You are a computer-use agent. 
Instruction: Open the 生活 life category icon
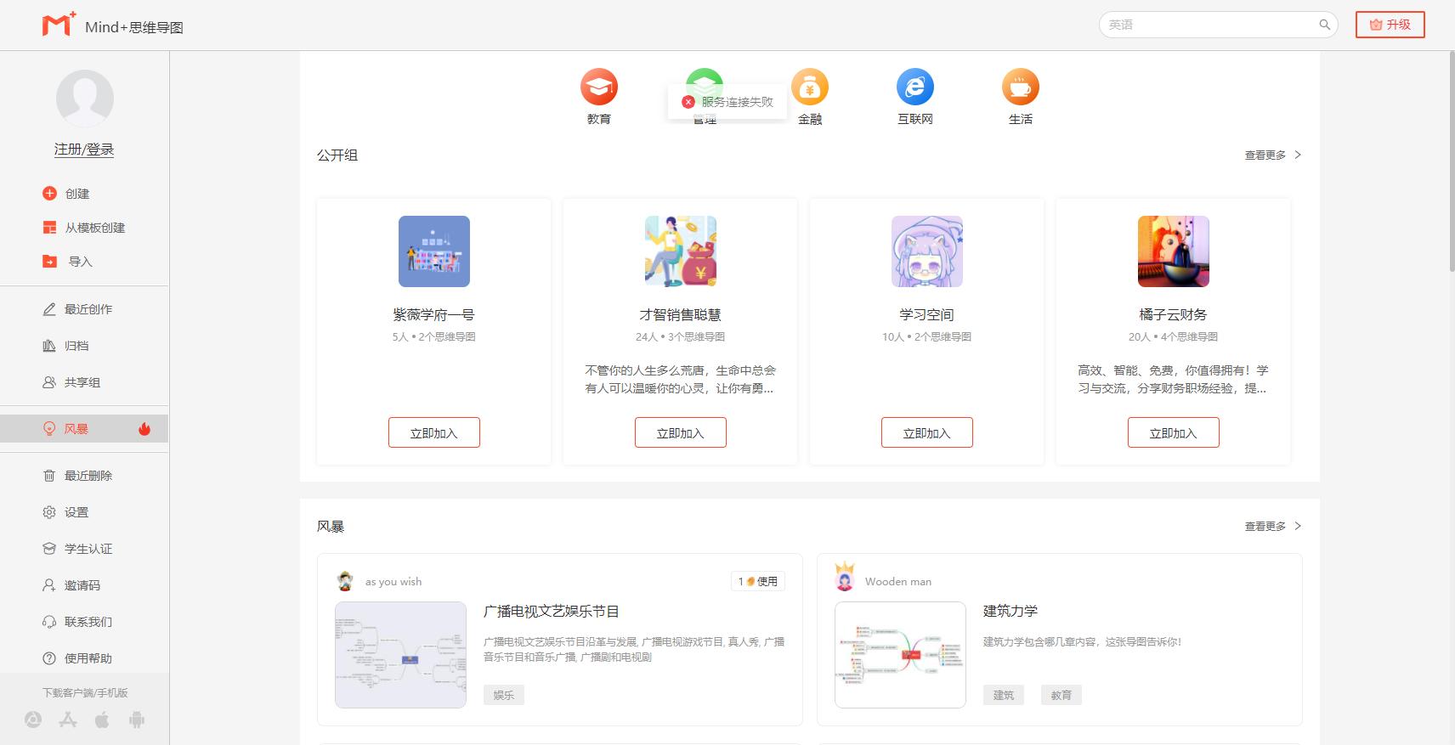click(x=1020, y=87)
